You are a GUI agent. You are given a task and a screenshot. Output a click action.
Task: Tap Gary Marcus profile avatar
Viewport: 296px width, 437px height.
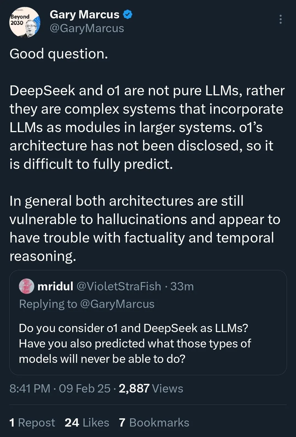(25, 23)
